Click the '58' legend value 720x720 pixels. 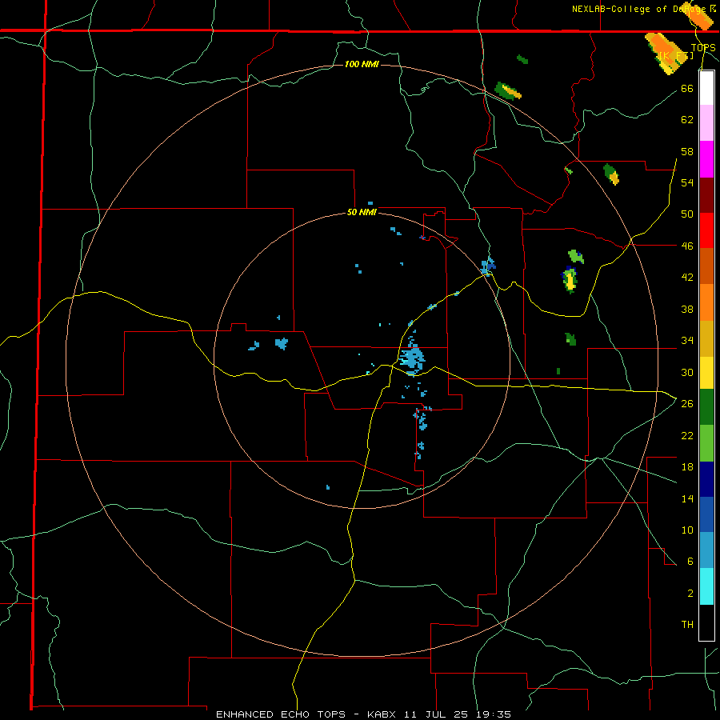point(687,151)
